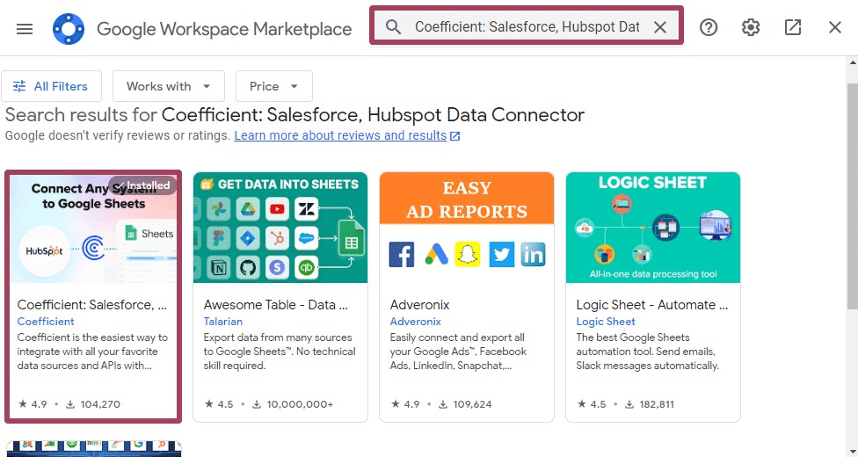Screen dimensions: 858x457
Task: Click the scrollbar down arrow
Action: tap(852, 451)
